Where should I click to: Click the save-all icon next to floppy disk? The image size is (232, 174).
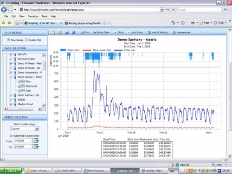[74, 32]
